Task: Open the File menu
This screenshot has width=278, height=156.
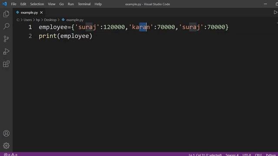Action: [13, 4]
